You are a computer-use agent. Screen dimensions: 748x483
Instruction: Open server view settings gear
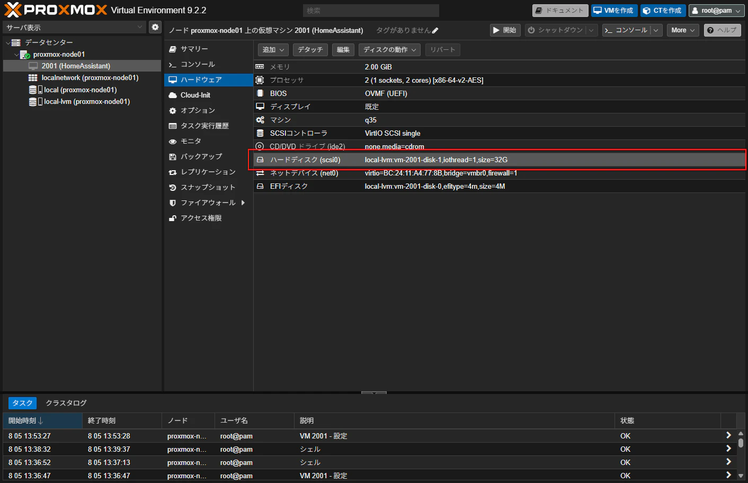(x=155, y=27)
